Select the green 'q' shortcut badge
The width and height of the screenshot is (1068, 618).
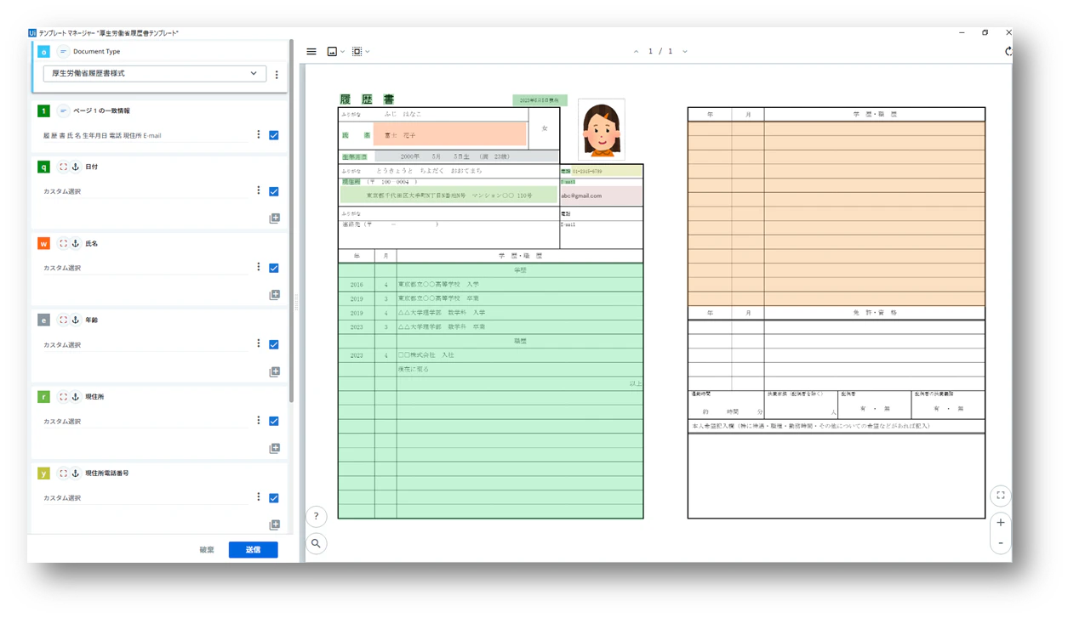(44, 167)
